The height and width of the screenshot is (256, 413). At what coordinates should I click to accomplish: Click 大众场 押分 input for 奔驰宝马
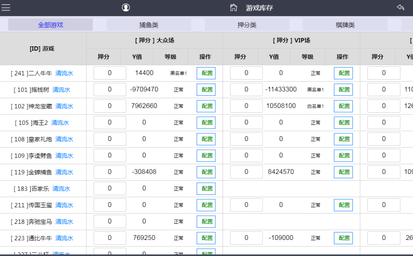point(110,222)
